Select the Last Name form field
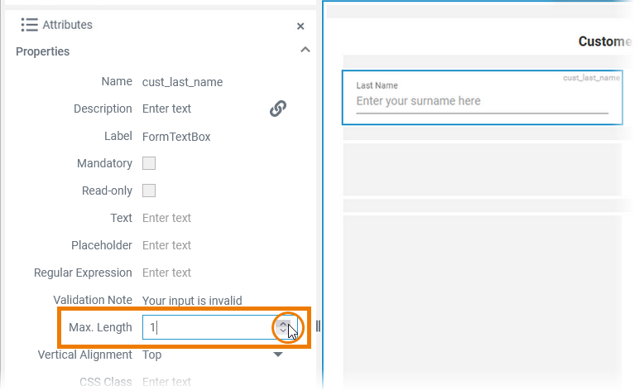The height and width of the screenshot is (391, 634). click(x=482, y=98)
